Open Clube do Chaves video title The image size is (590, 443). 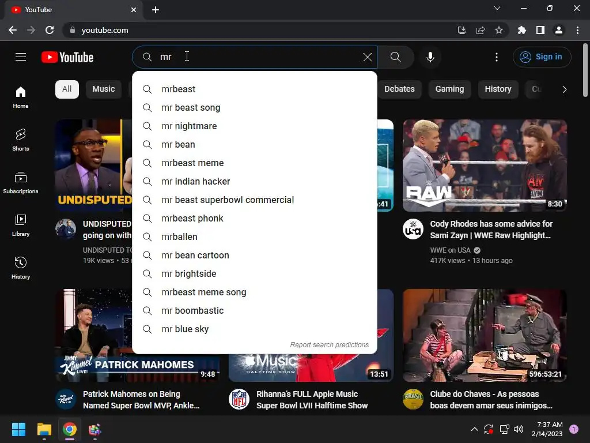tap(491, 400)
